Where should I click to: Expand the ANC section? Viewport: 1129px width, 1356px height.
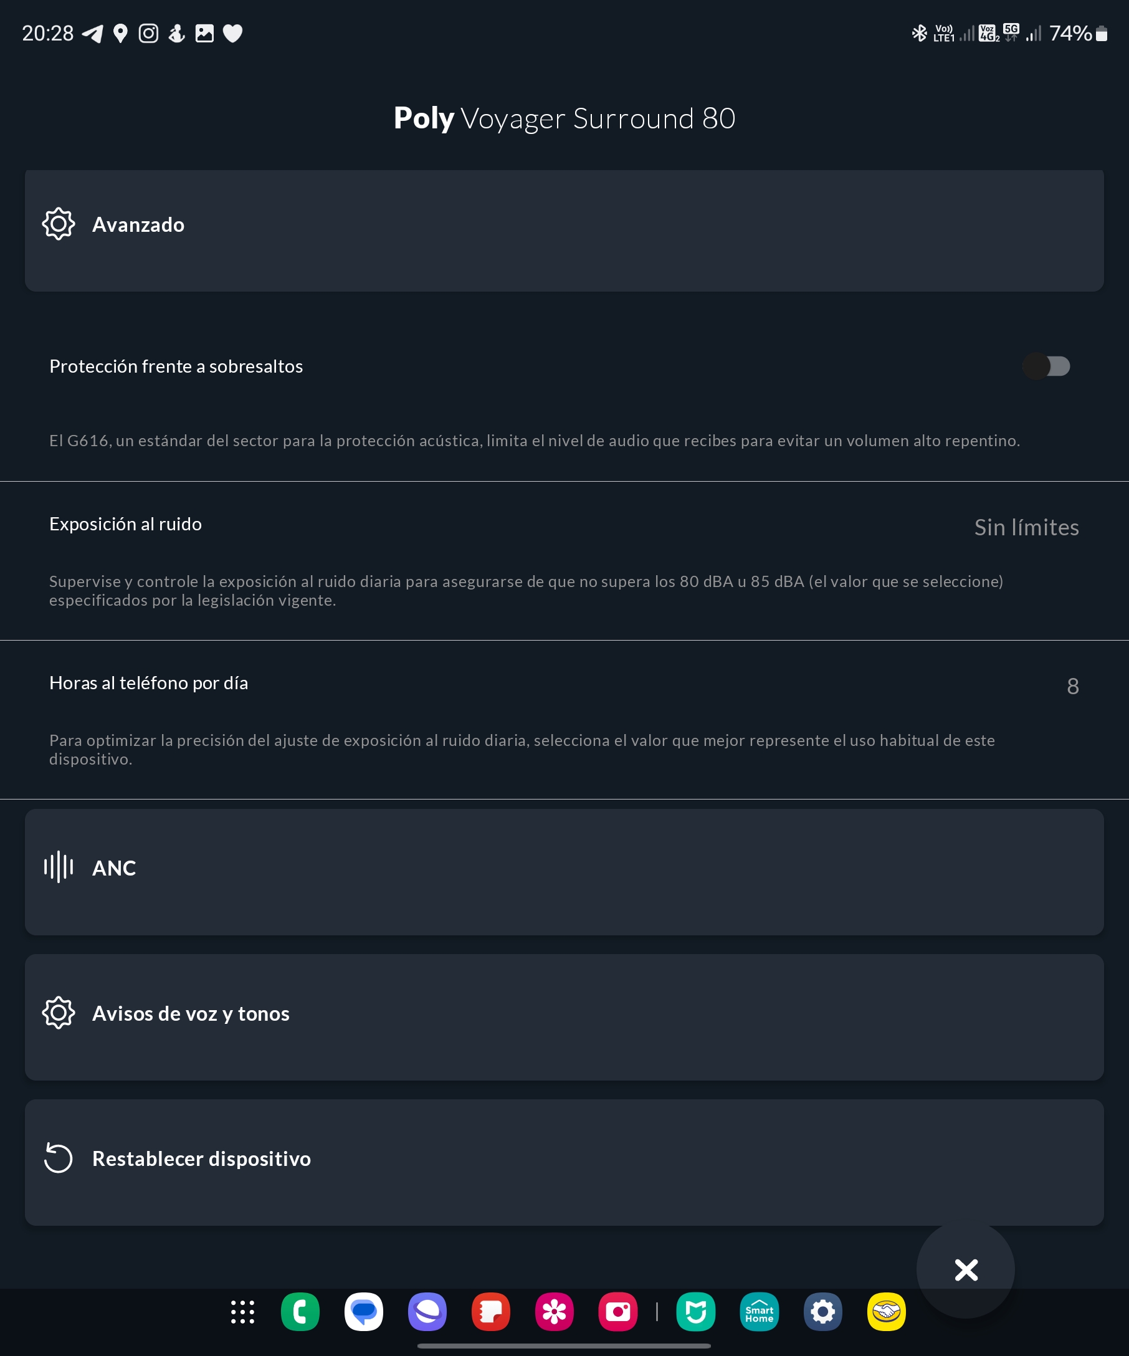[x=564, y=871]
